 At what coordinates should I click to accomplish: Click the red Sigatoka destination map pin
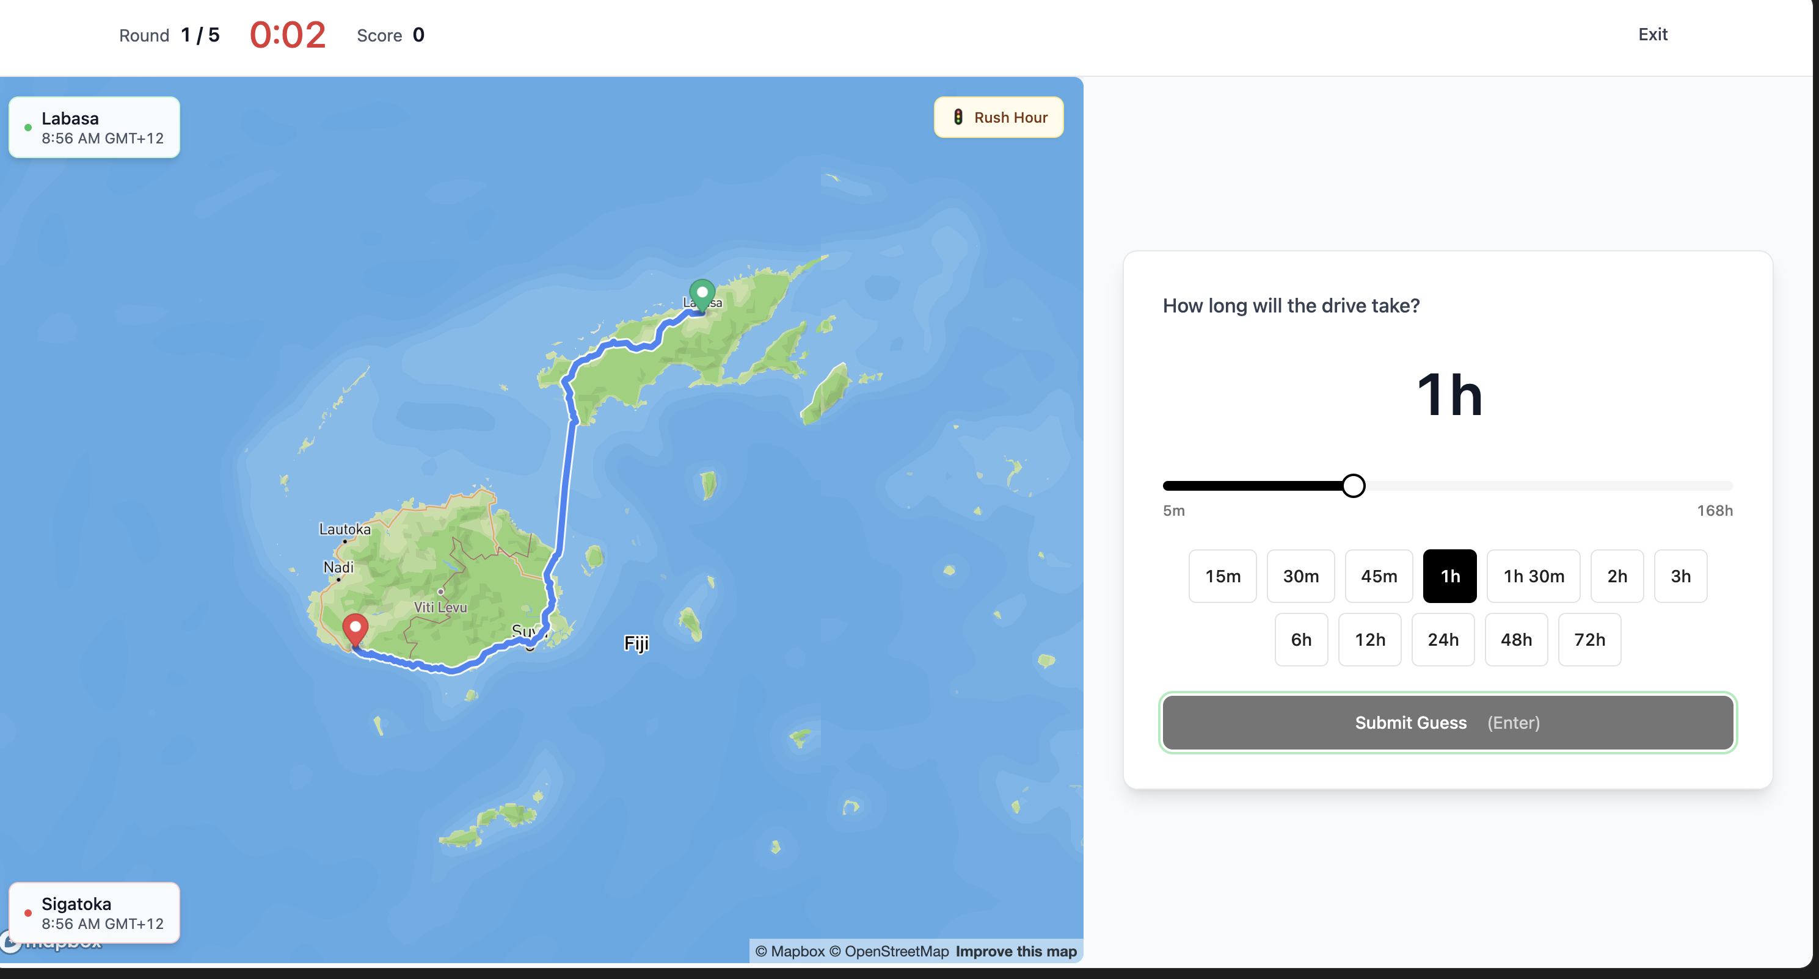click(355, 629)
